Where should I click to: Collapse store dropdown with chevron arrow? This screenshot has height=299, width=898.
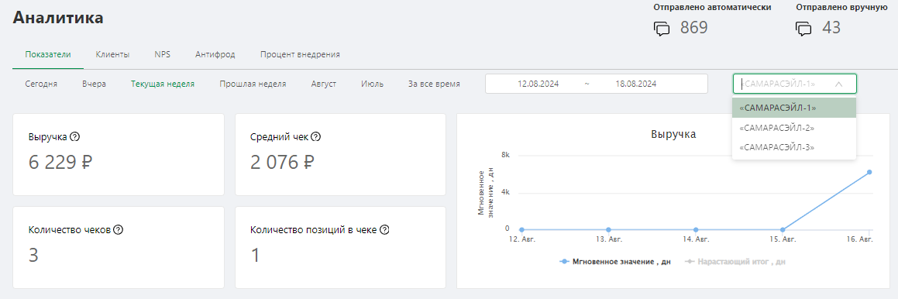point(839,84)
